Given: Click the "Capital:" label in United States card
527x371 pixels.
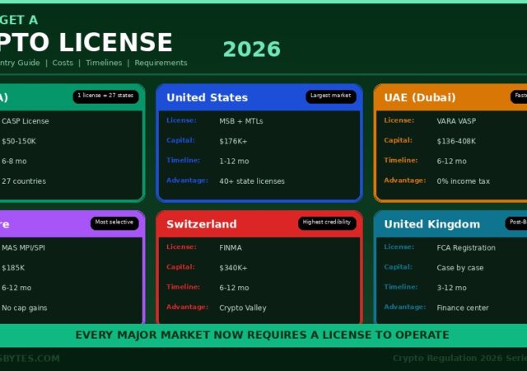Looking at the screenshot, I should [x=180, y=140].
